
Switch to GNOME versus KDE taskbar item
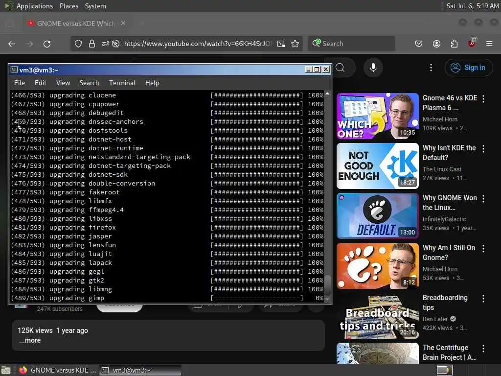coord(57,370)
